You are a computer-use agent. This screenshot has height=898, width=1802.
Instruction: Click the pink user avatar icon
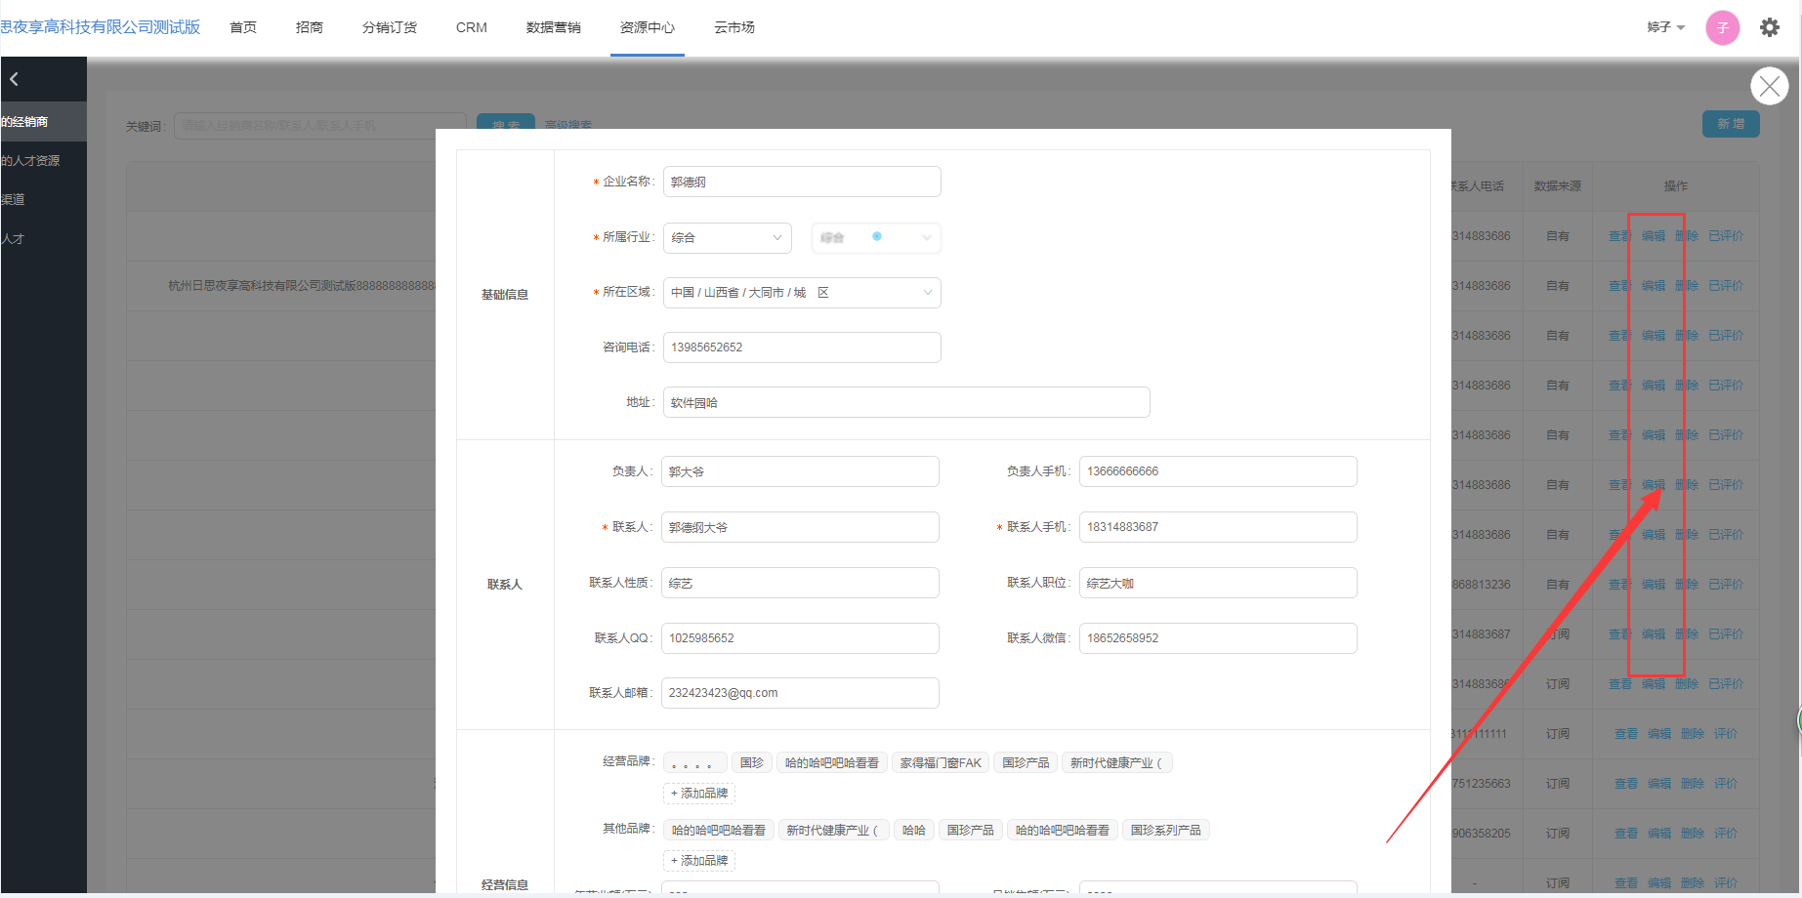[1722, 27]
